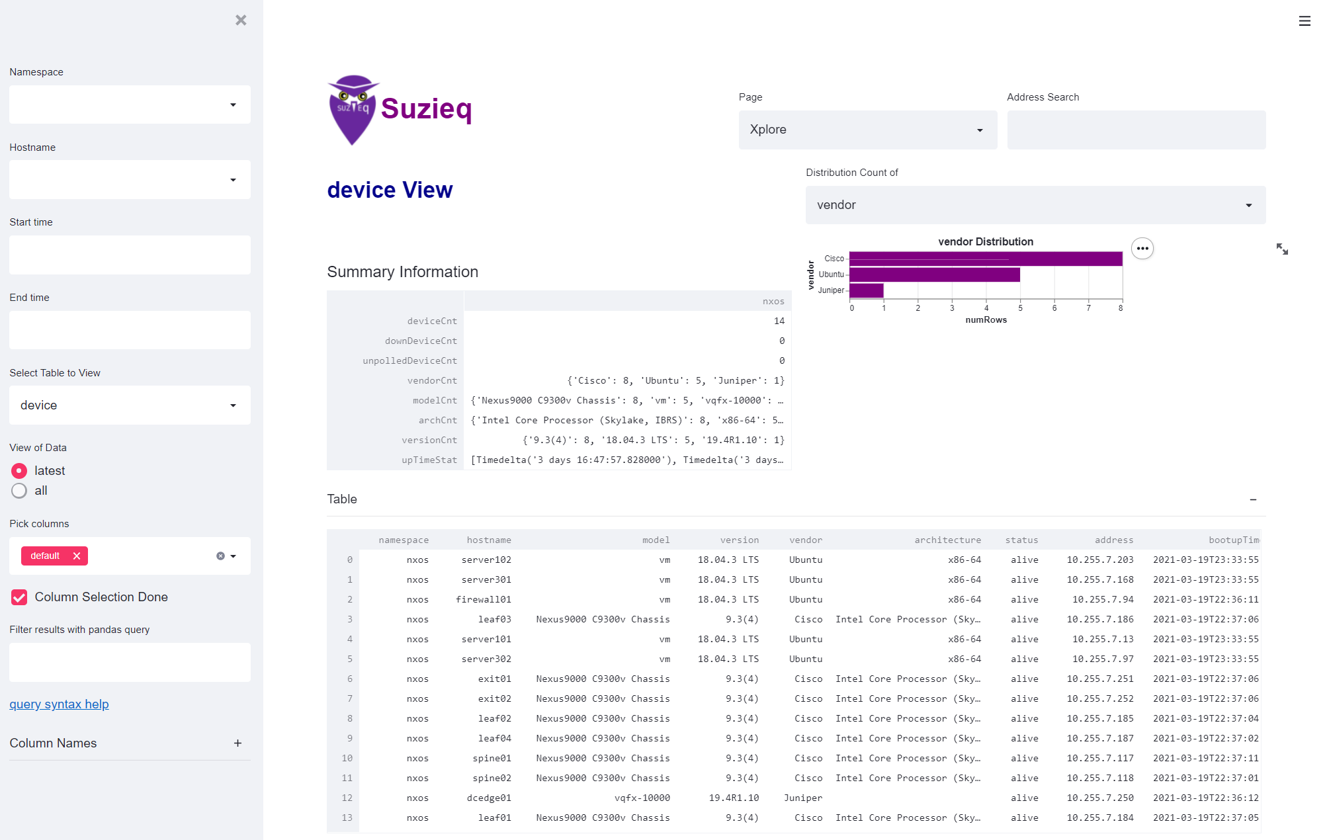Click the spine01 hostname cell
Screen dimensions: 1329x840
click(492, 759)
